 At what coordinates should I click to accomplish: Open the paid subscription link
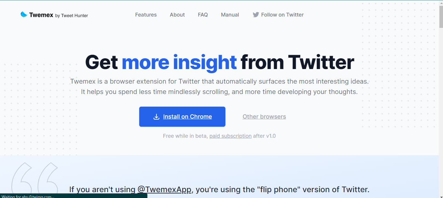click(x=230, y=136)
